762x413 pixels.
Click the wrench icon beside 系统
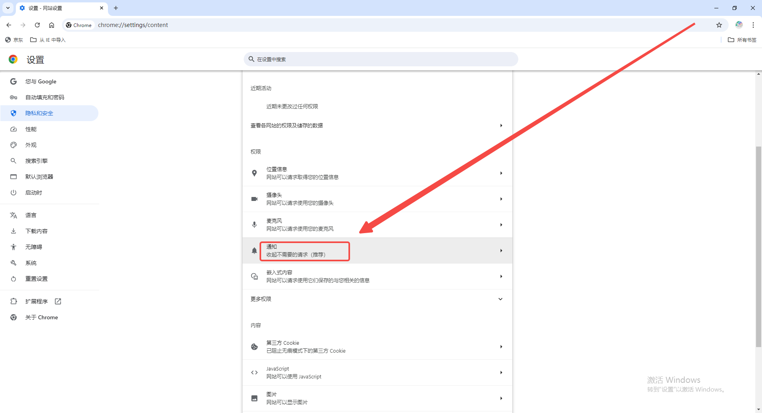13,263
